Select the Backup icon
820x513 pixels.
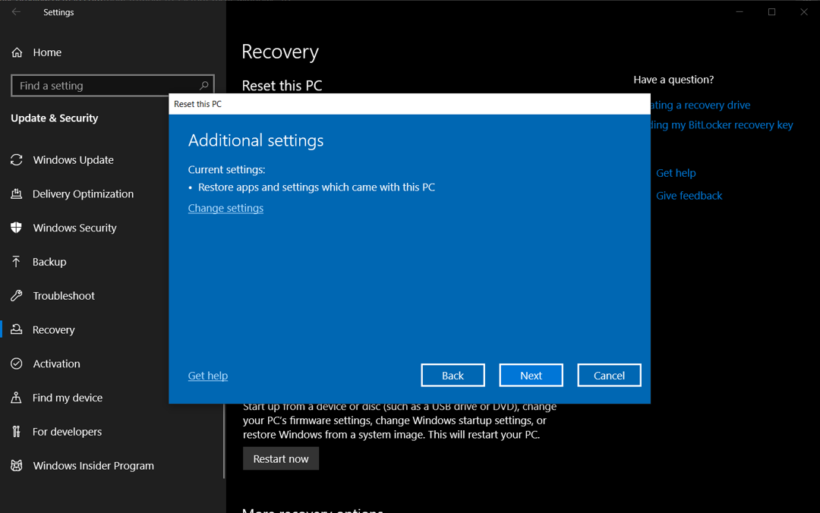click(x=16, y=262)
